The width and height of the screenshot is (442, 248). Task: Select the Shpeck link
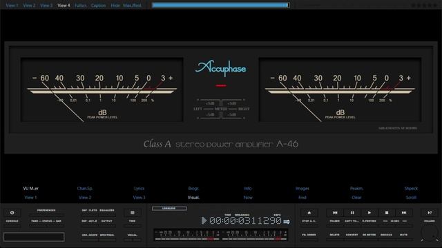point(411,188)
